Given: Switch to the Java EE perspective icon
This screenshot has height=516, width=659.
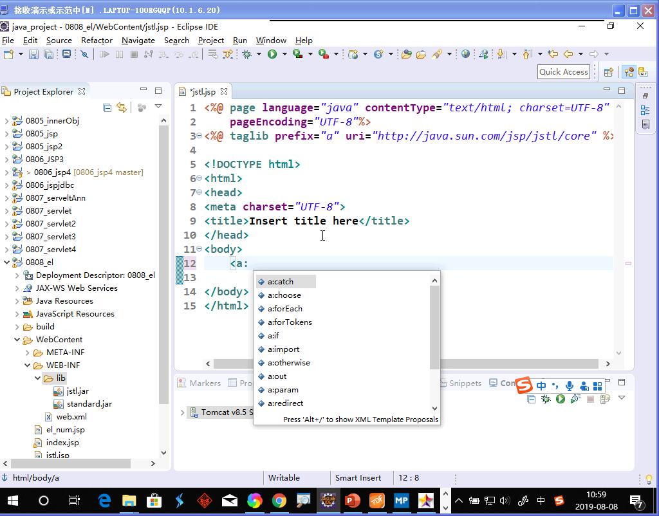Looking at the screenshot, I should [x=629, y=72].
